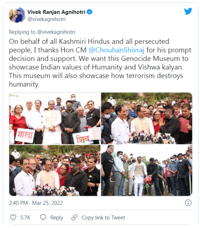Open the @ChouhanShivraj mention

(117, 50)
